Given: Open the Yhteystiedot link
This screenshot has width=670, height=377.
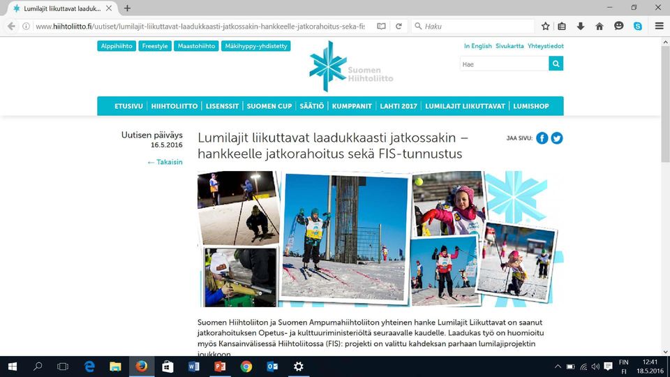Looking at the screenshot, I should click(545, 46).
